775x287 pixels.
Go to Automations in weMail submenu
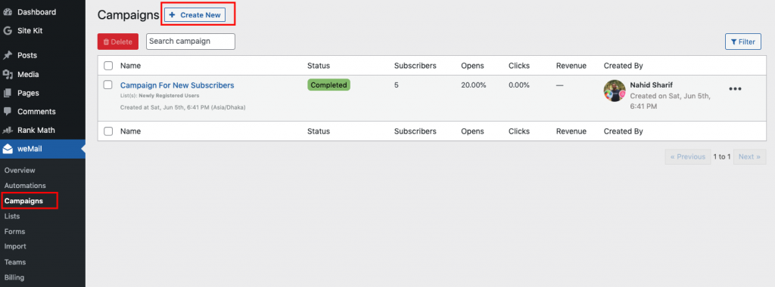(25, 185)
